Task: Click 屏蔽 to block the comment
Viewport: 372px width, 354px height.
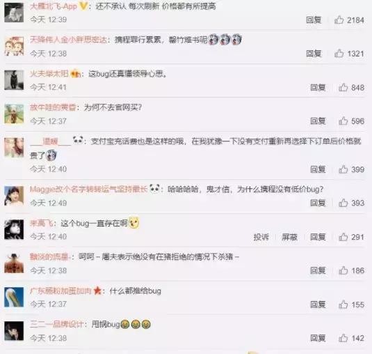Action: [x=289, y=237]
